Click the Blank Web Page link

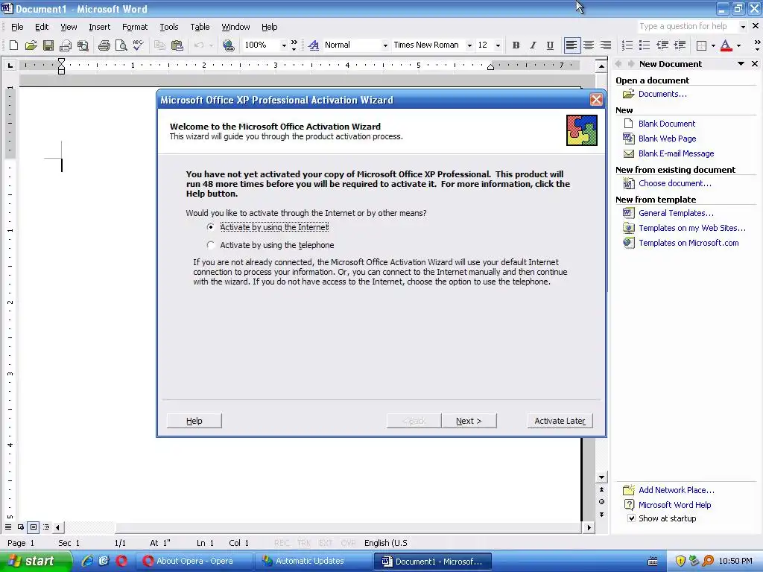tap(667, 139)
